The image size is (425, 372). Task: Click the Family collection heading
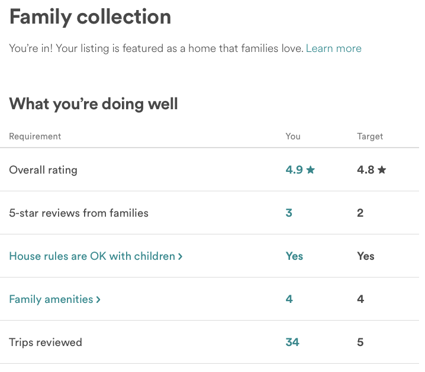90,17
